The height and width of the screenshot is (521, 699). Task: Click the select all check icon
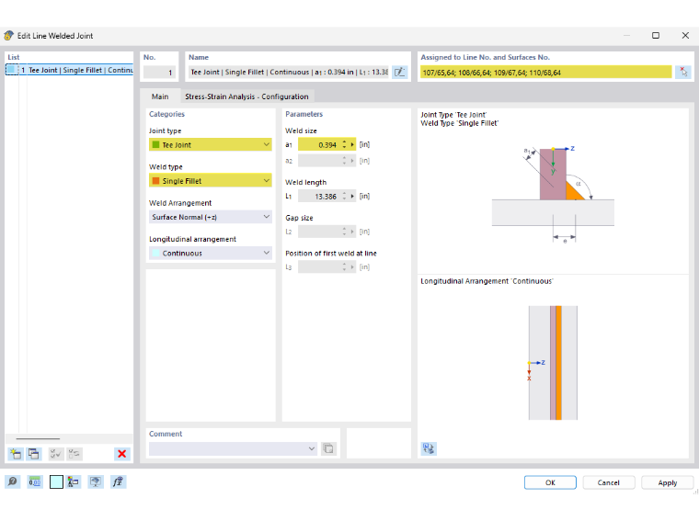[x=56, y=454]
